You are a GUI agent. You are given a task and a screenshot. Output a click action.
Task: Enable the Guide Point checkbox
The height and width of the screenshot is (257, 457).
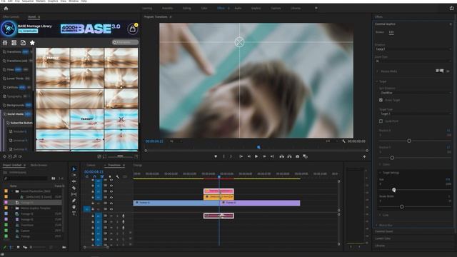[381, 121]
